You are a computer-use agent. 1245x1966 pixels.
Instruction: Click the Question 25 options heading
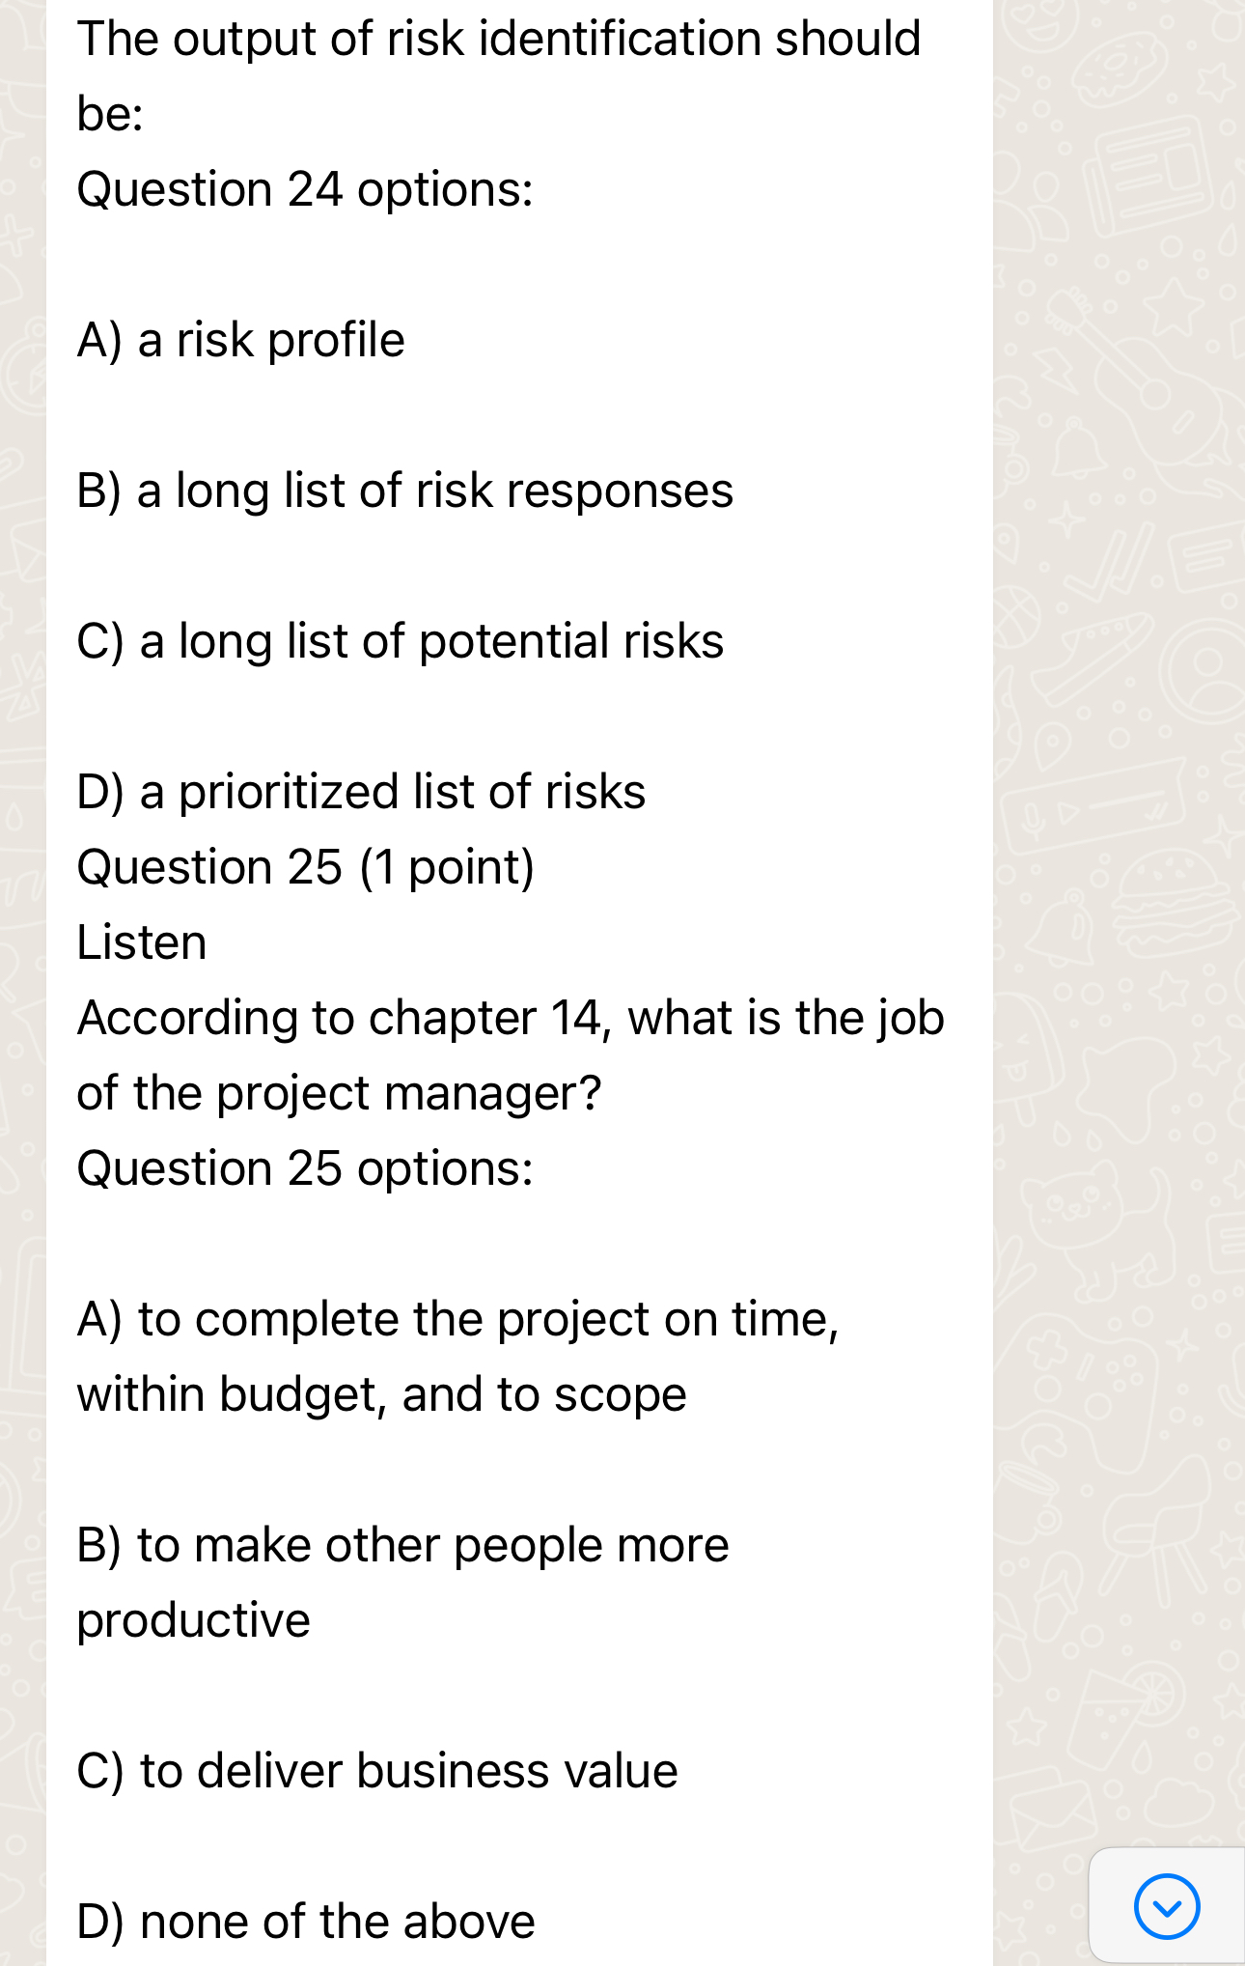pos(305,1168)
